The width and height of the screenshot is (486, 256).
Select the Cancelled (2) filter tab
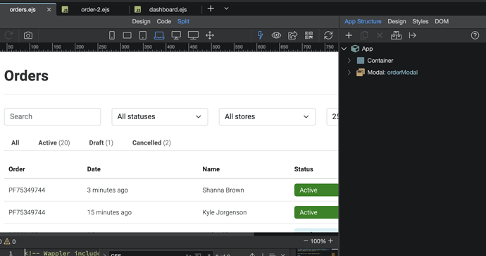click(151, 142)
